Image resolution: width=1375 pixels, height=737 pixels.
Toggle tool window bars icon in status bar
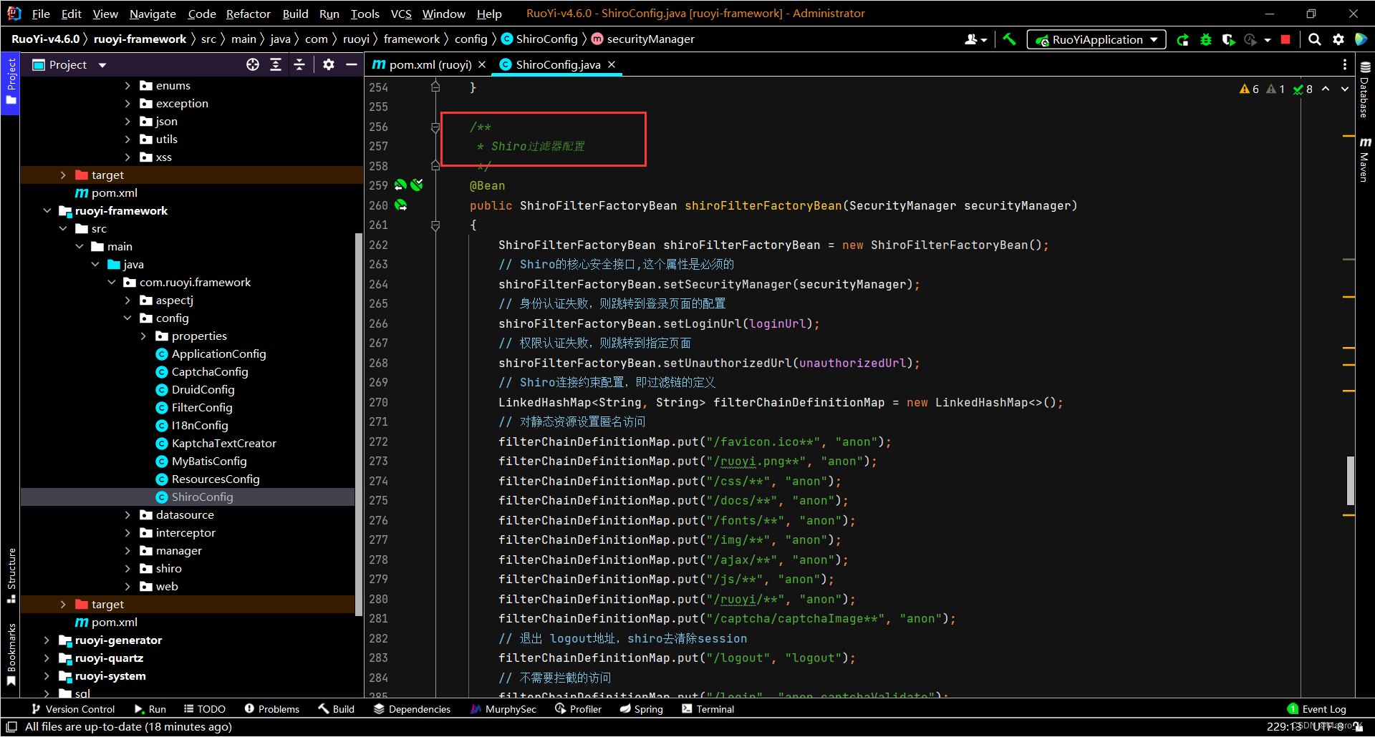[x=11, y=727]
